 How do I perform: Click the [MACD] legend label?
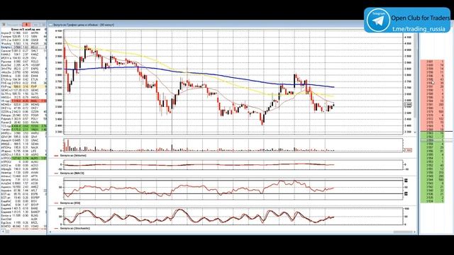[72, 173]
